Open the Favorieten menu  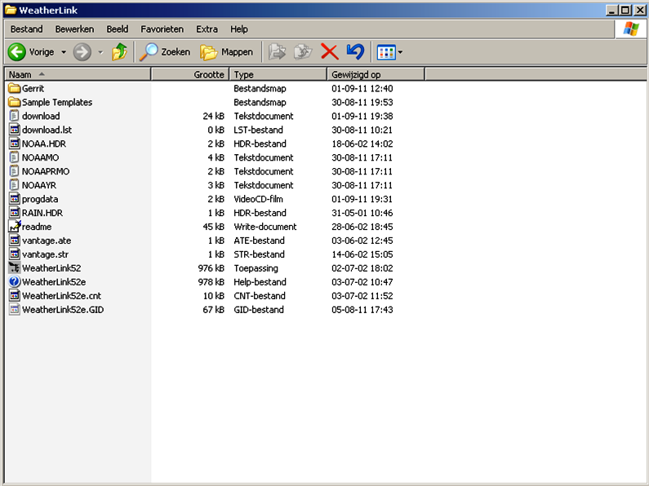[162, 29]
